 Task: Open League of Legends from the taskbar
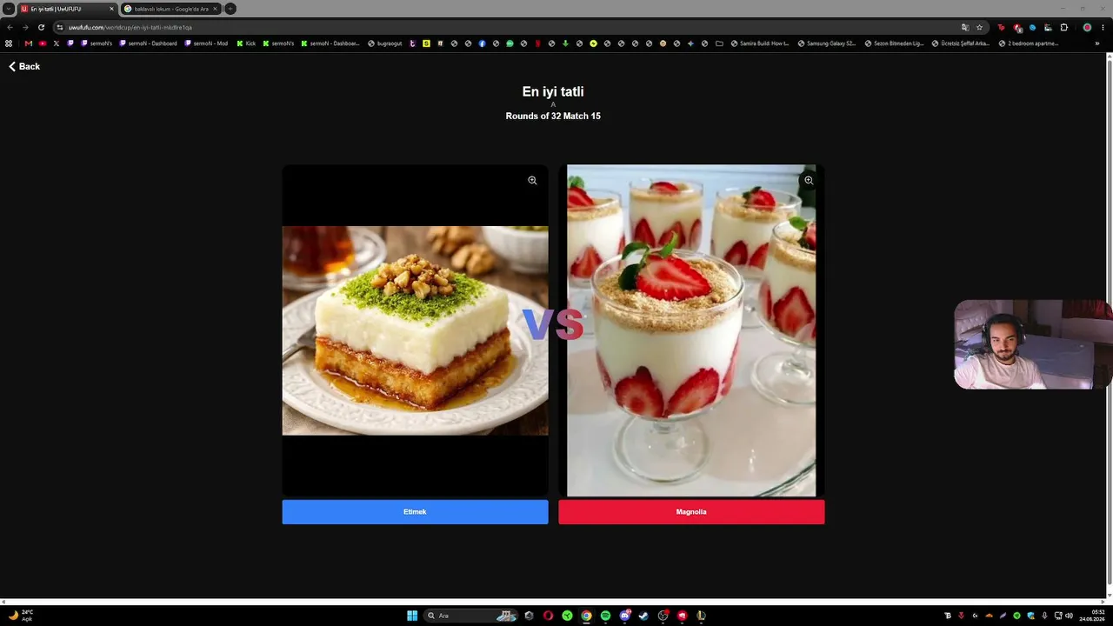pyautogui.click(x=701, y=616)
